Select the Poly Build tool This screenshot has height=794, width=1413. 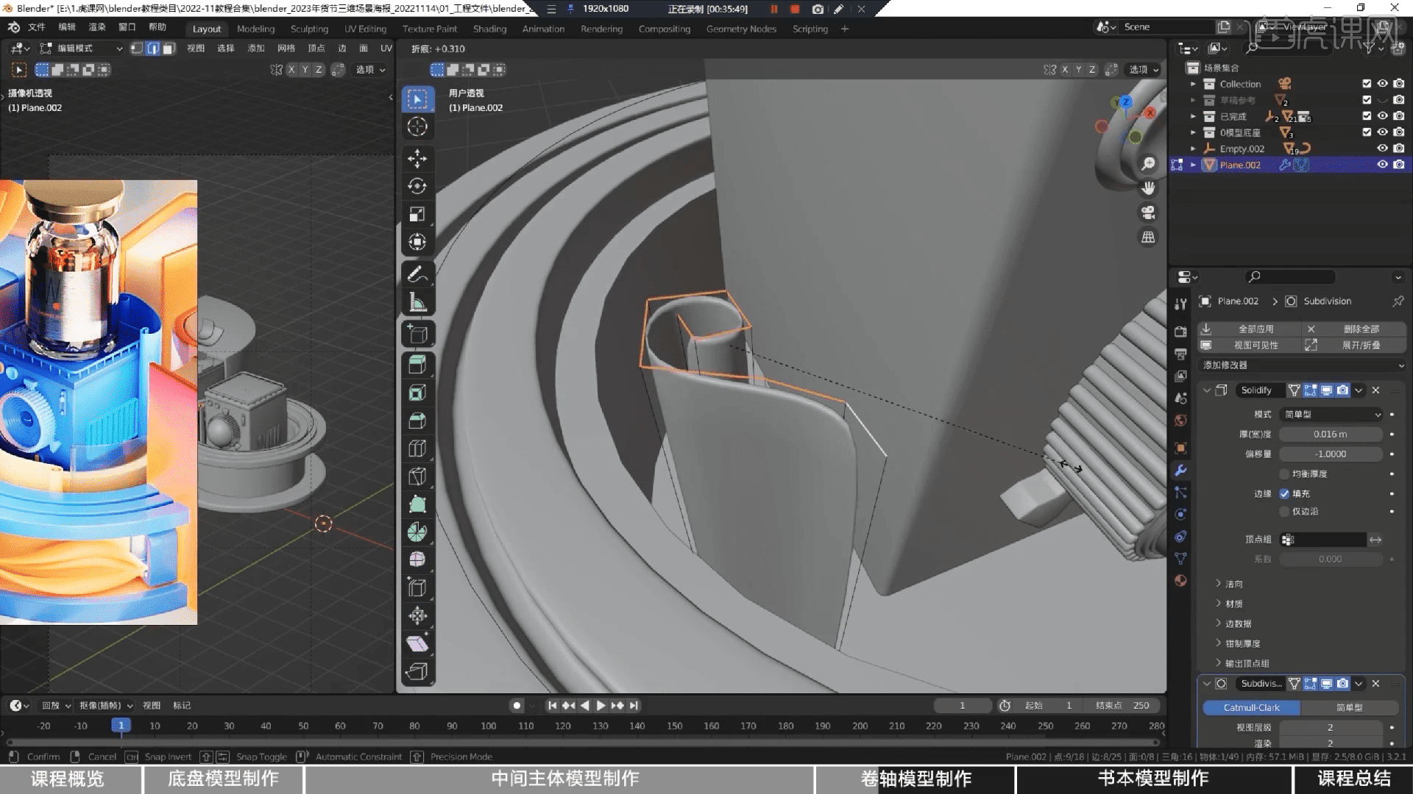tap(417, 504)
